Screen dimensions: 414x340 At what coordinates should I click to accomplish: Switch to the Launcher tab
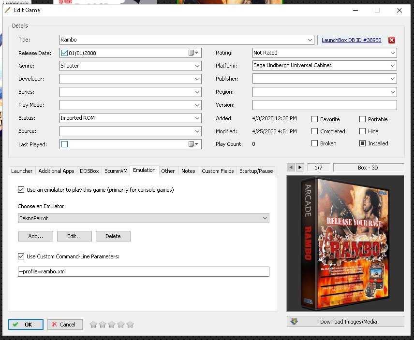(22, 171)
